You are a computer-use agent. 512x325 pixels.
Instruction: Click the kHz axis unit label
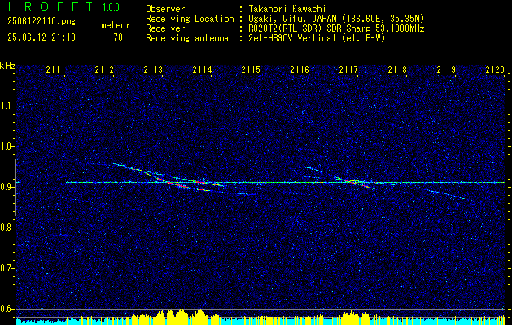(7, 66)
